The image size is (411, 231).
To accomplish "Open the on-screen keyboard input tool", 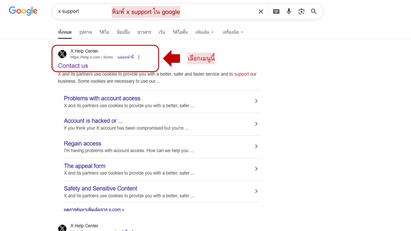I will [x=276, y=12].
